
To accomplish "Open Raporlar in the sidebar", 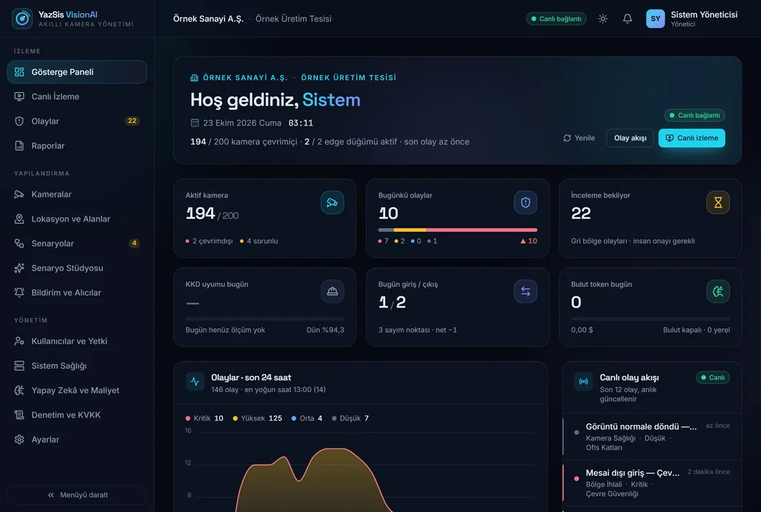I will click(77, 146).
